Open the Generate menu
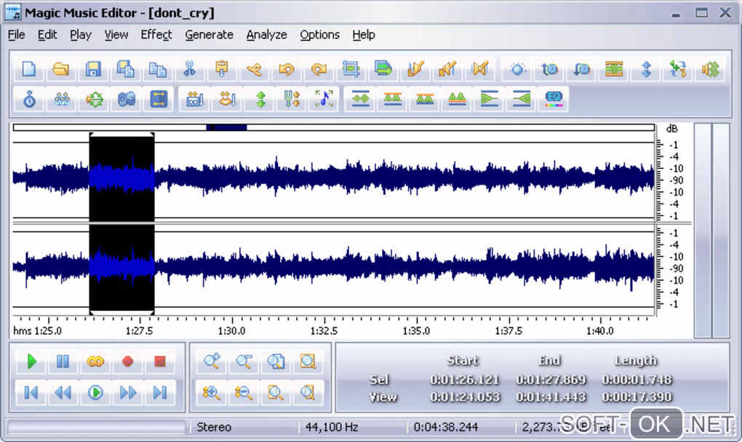 [x=209, y=34]
